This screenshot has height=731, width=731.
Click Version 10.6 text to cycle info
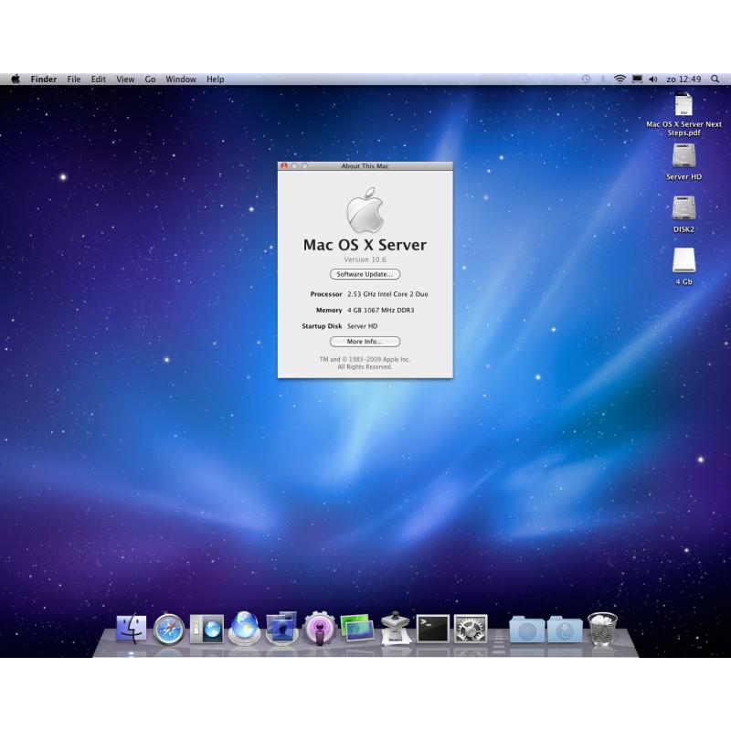click(x=365, y=260)
